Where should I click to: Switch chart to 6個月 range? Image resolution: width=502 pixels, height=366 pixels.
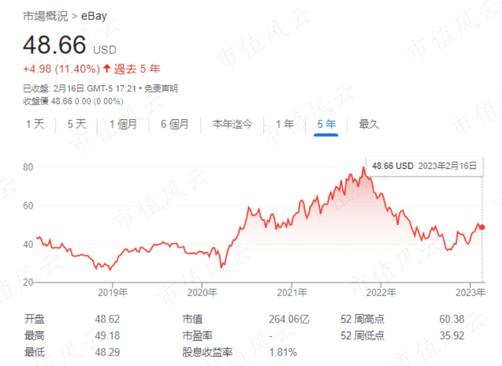175,124
